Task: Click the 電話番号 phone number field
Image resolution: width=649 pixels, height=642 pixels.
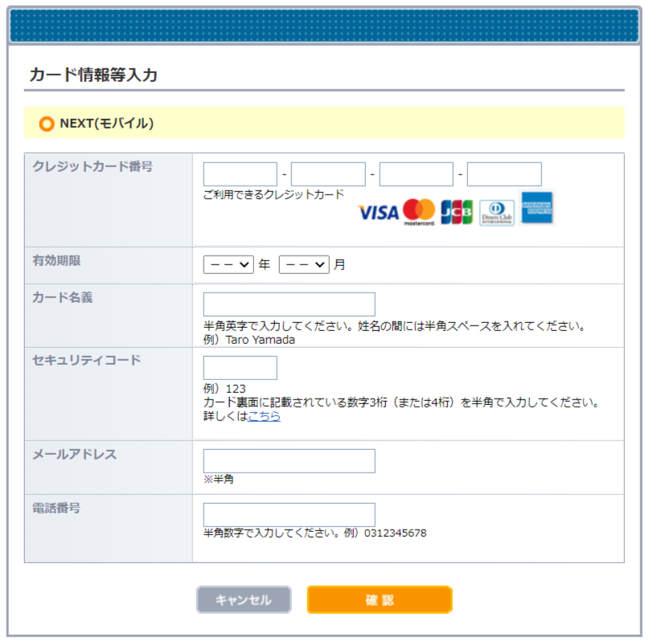Action: 290,514
